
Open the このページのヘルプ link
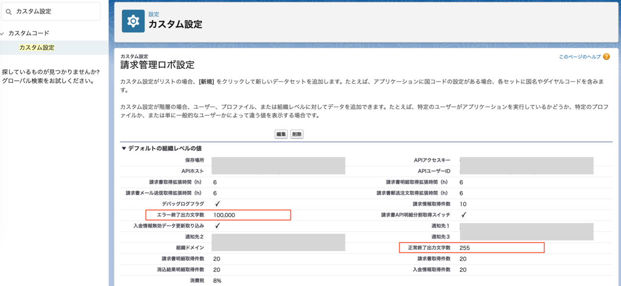pos(579,57)
